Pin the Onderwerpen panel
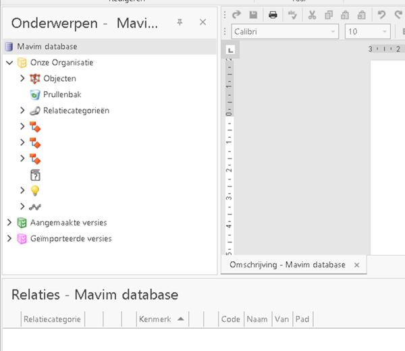The width and height of the screenshot is (405, 351). (x=180, y=23)
